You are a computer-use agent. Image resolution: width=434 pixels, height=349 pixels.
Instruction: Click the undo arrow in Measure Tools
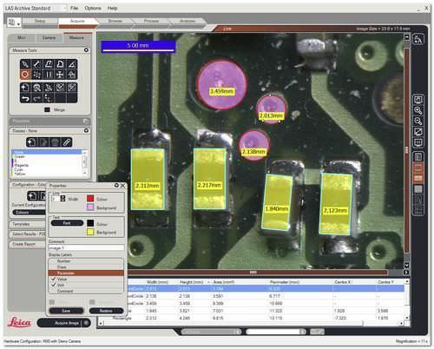[25, 98]
